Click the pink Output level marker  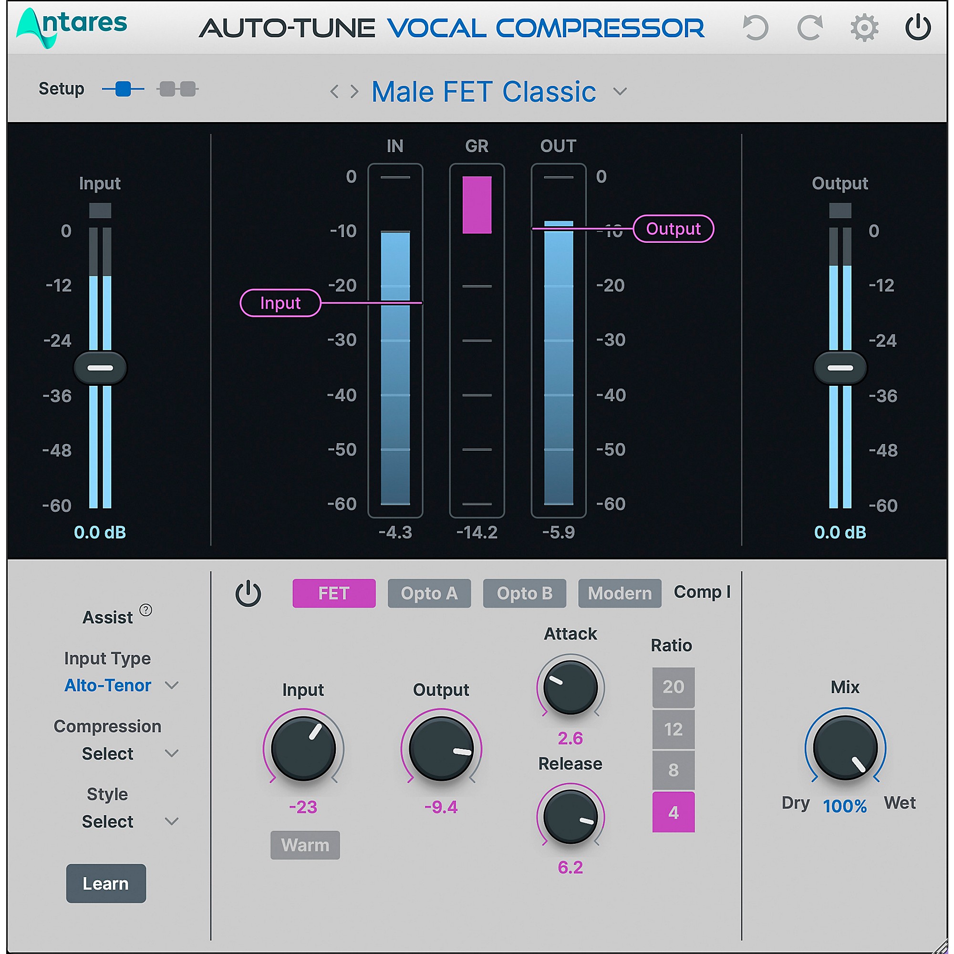674,228
